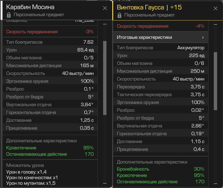Click Останавливающее действие in left panel

click(x=36, y=154)
